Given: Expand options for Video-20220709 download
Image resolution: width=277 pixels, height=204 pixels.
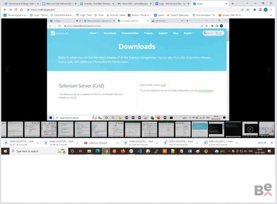Looking at the screenshot, I should (x=77, y=143).
